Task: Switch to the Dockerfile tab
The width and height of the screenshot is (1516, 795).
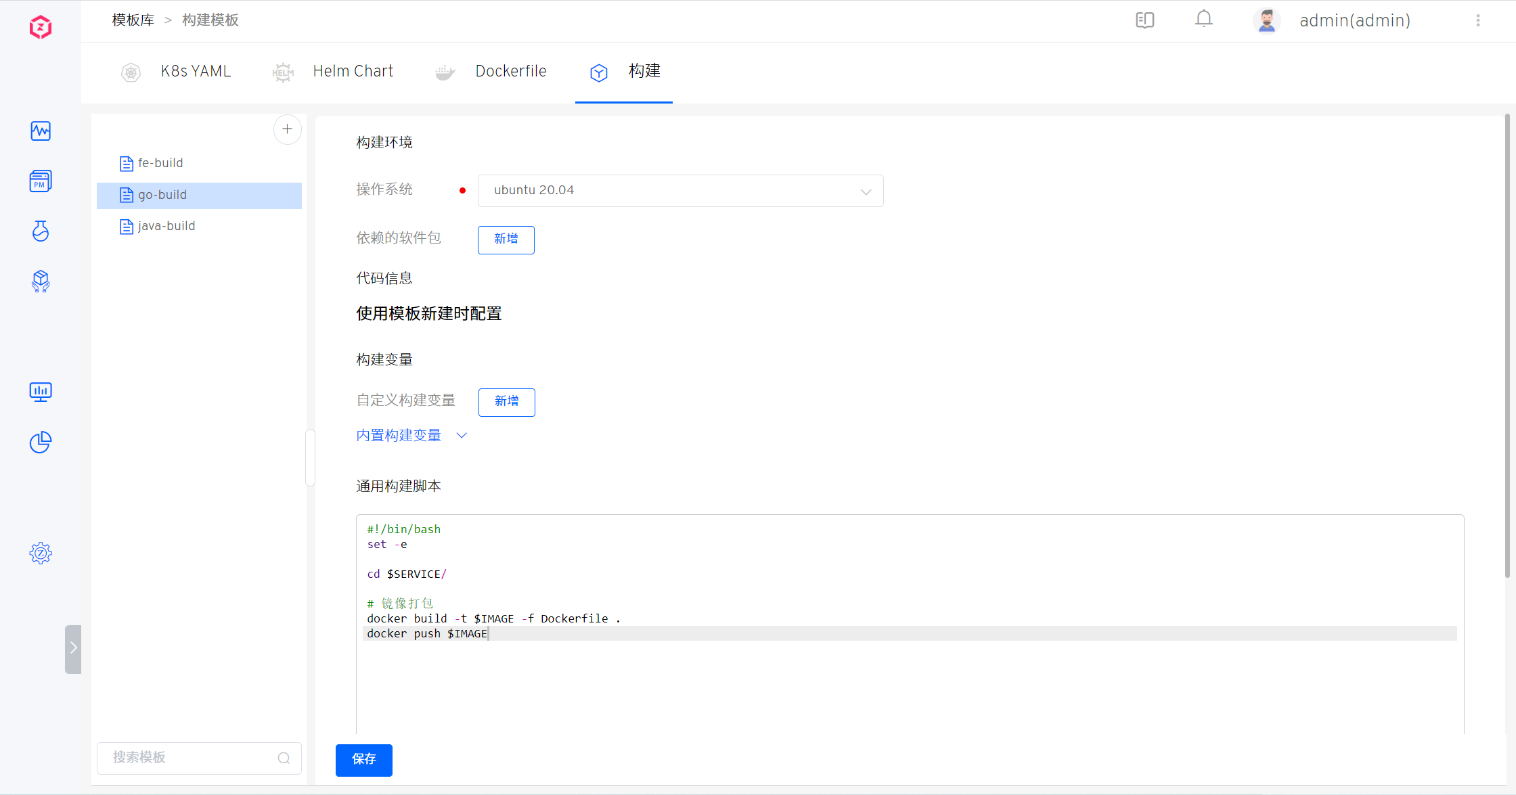Action: (510, 72)
